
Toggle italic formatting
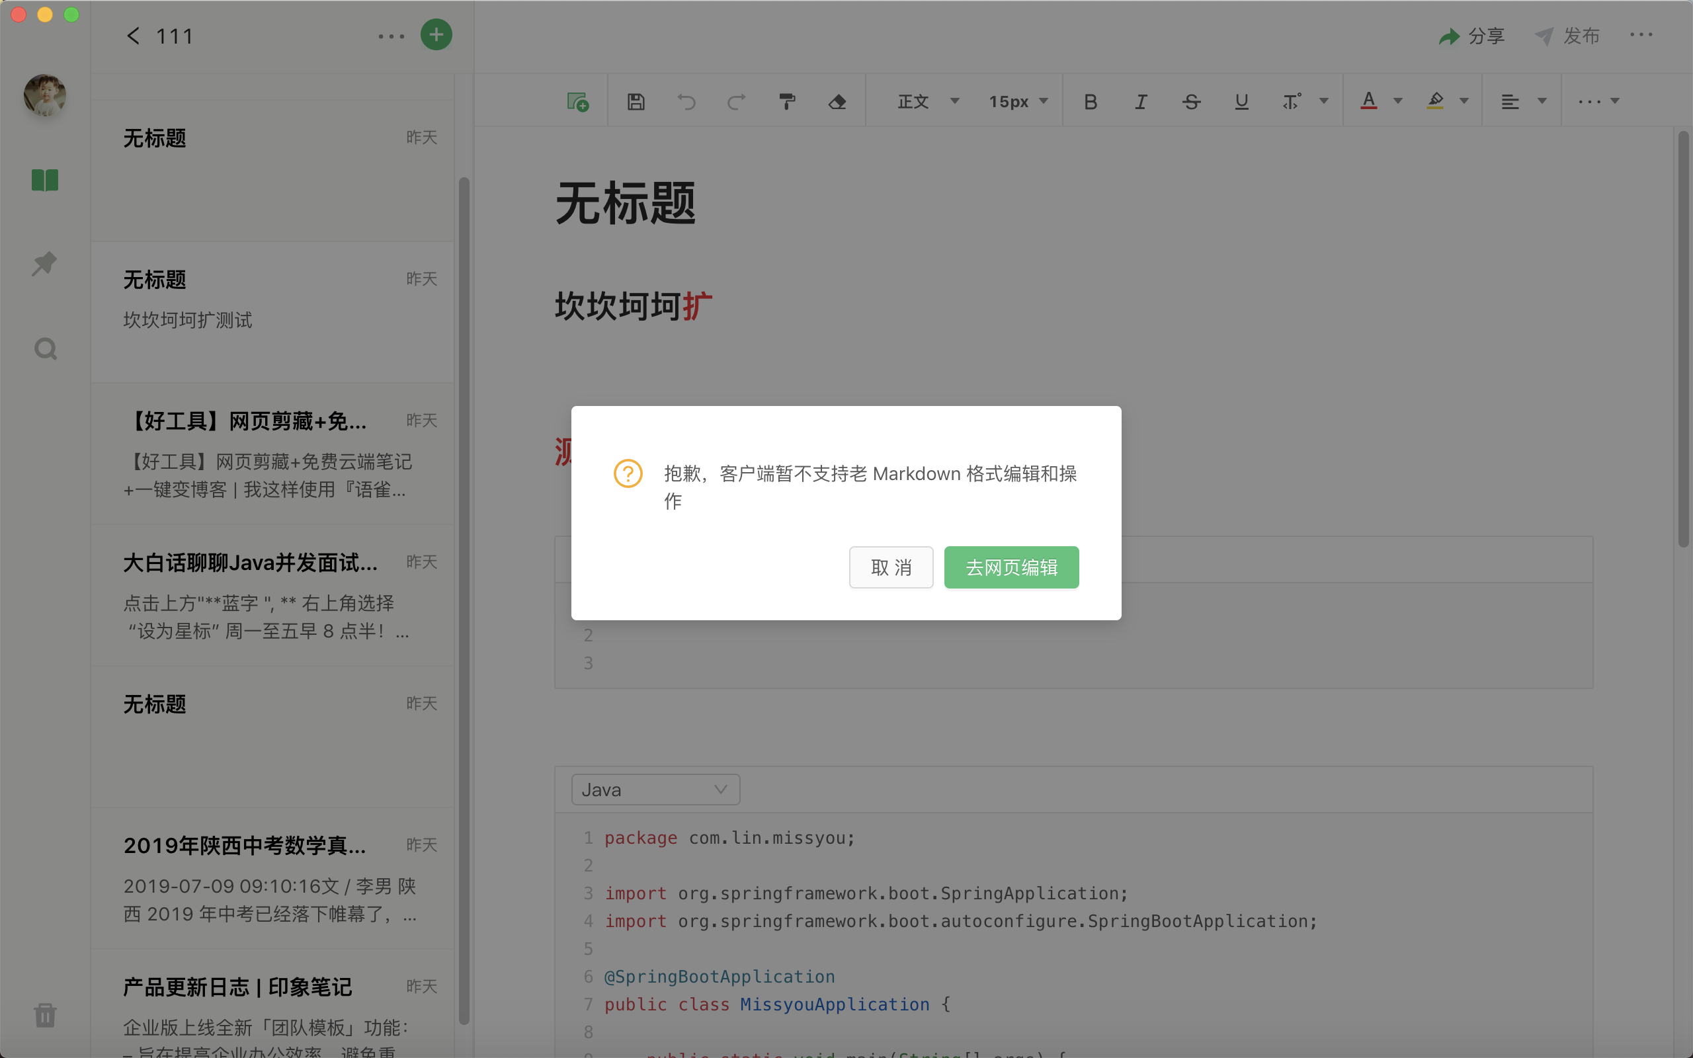[1139, 101]
